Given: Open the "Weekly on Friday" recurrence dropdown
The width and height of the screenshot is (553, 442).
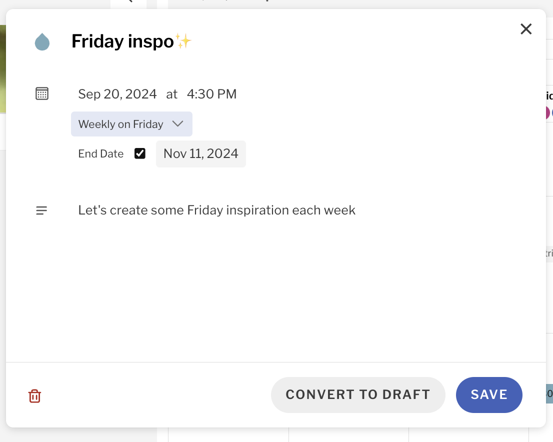Looking at the screenshot, I should click(131, 124).
